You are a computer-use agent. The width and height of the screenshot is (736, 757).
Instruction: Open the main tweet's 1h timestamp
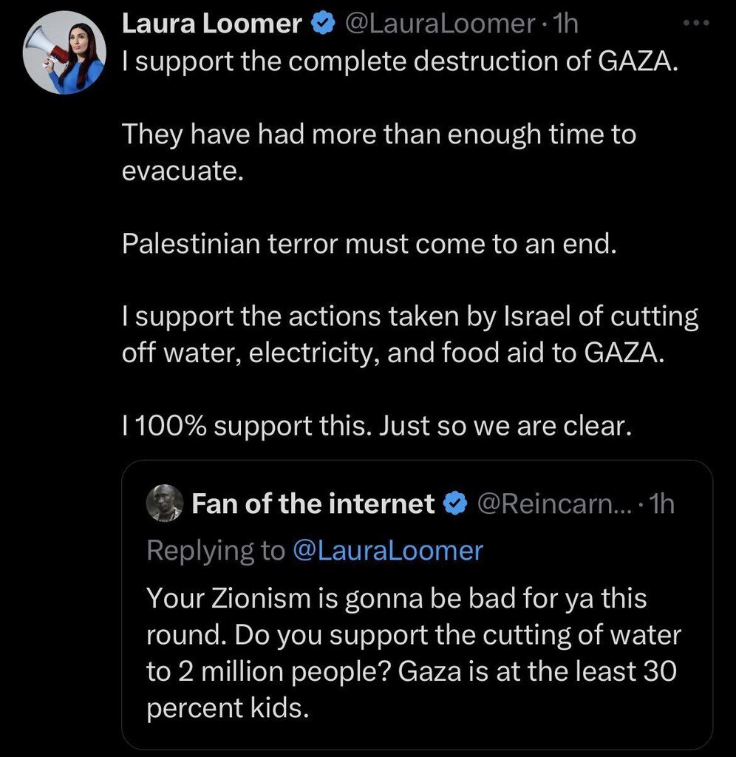click(565, 24)
